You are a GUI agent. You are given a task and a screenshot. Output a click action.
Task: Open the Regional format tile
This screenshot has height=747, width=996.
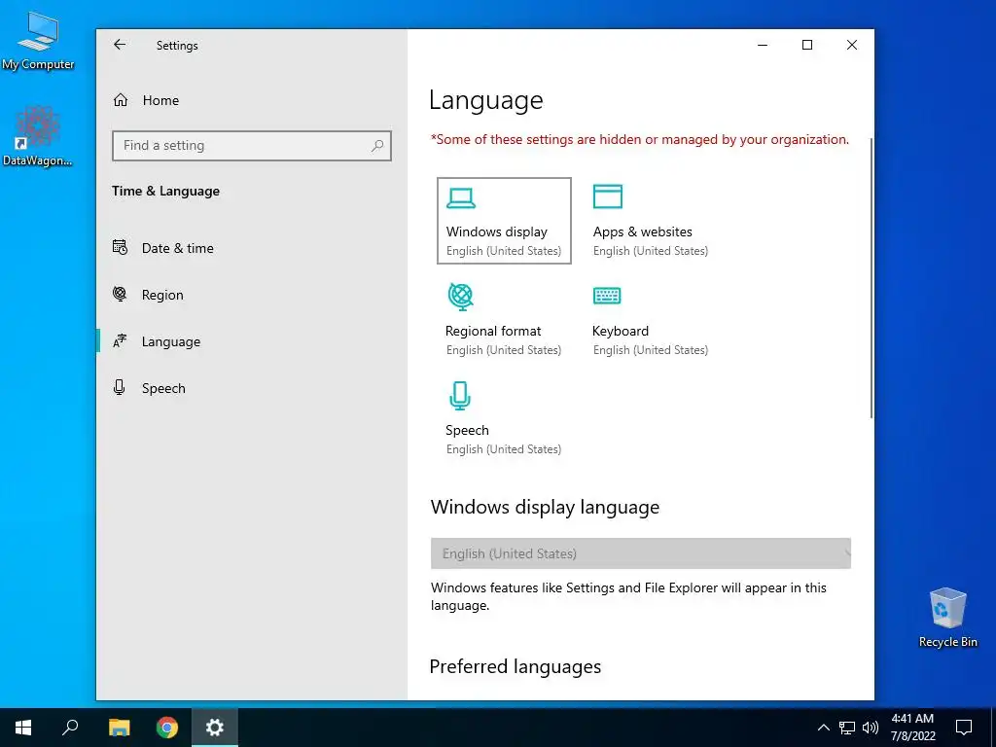[504, 319]
